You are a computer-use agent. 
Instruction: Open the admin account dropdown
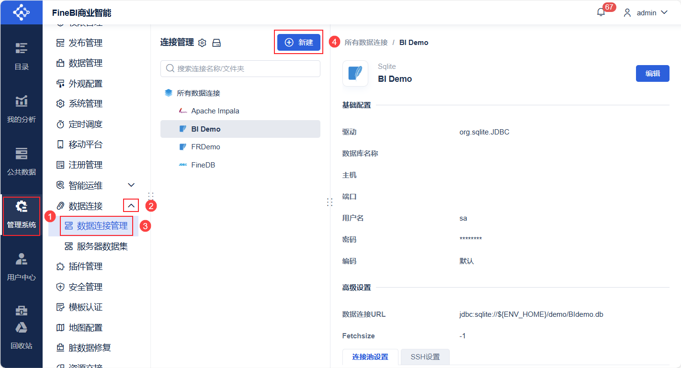pyautogui.click(x=650, y=12)
